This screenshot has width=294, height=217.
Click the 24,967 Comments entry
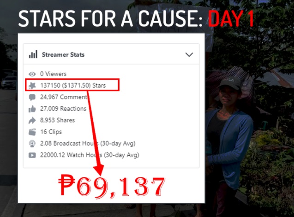pos(64,97)
